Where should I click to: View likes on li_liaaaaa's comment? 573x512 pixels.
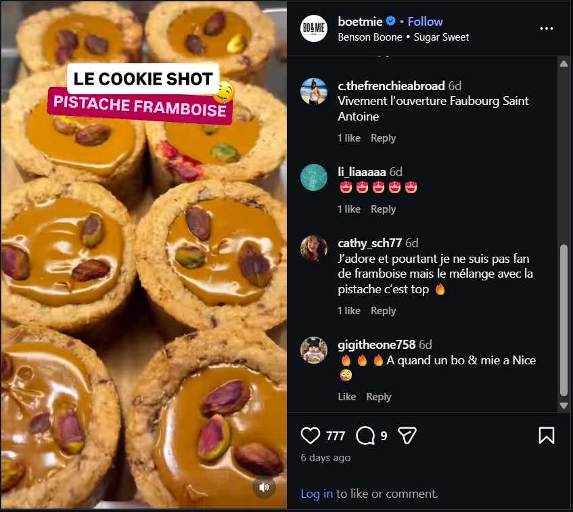tap(349, 209)
